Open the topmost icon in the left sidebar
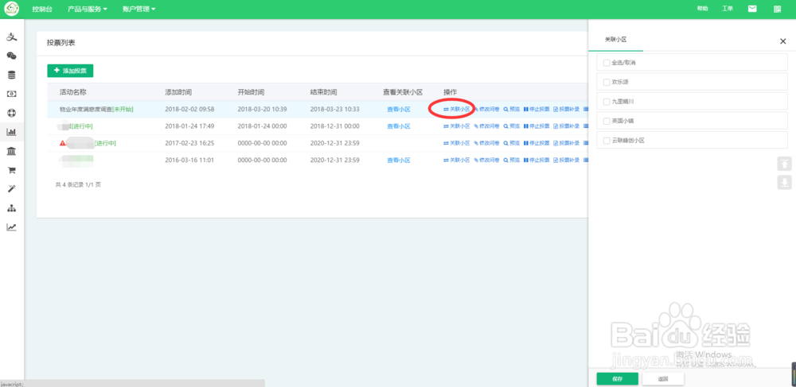The image size is (796, 387). point(11,37)
